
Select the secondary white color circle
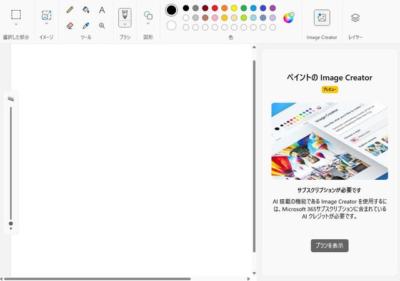point(171,26)
